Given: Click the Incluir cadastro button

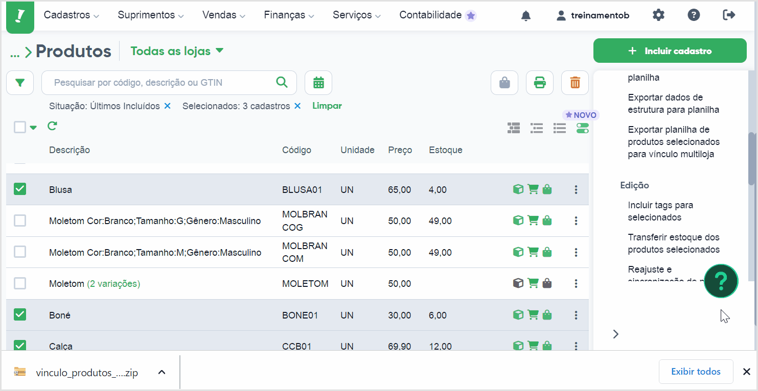Looking at the screenshot, I should pos(670,51).
